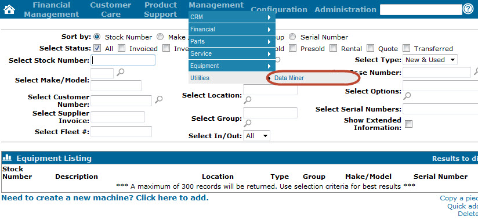Sort by Make radio button
Screen dimensions: 478x223
click(x=160, y=37)
